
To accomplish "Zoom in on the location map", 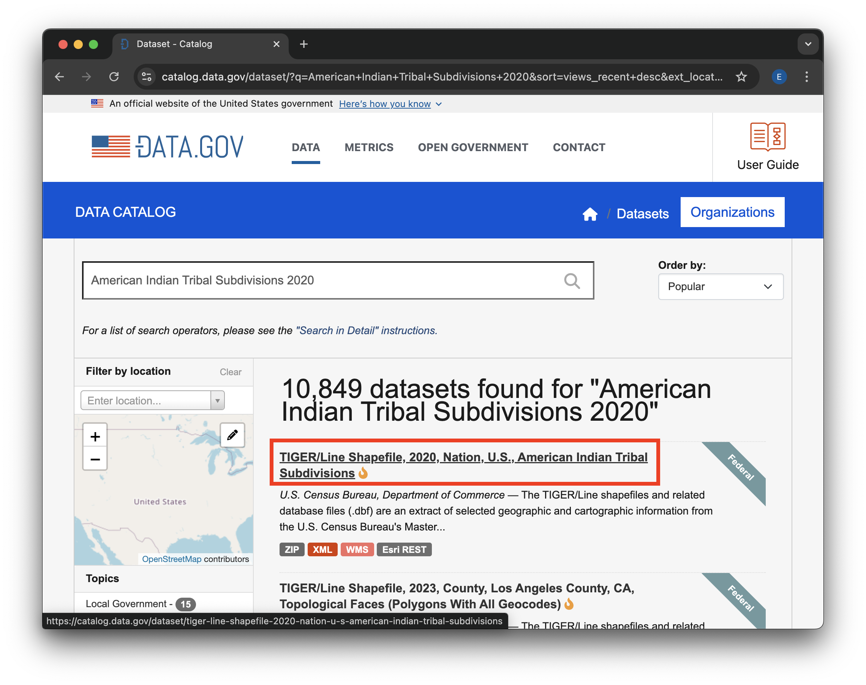I will coord(95,436).
